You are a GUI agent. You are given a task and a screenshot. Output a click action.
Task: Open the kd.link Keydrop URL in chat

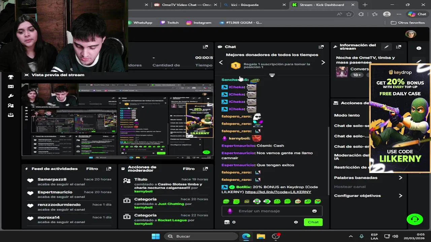point(278,192)
